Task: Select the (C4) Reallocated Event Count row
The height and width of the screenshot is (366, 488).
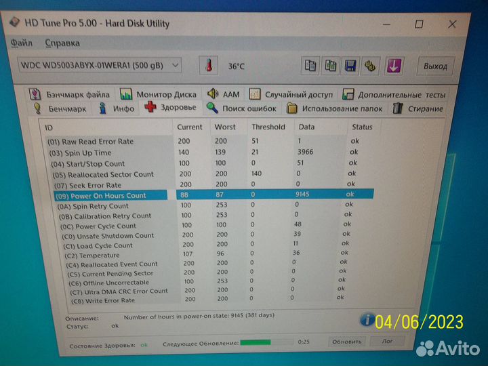Action: tap(205, 264)
